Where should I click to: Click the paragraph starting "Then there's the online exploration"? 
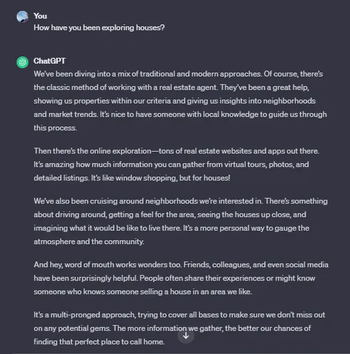[x=176, y=164]
